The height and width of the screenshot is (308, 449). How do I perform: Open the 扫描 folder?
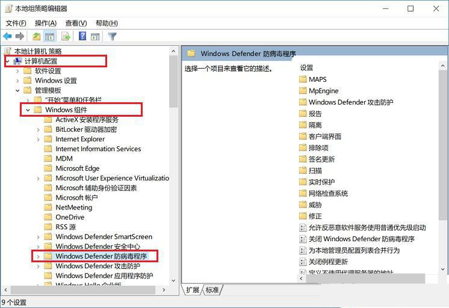click(311, 171)
